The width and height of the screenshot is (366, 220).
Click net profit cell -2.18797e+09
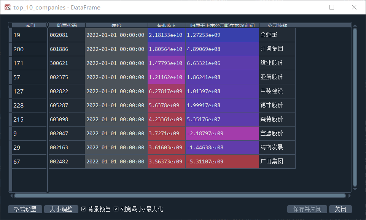pyautogui.click(x=222, y=133)
